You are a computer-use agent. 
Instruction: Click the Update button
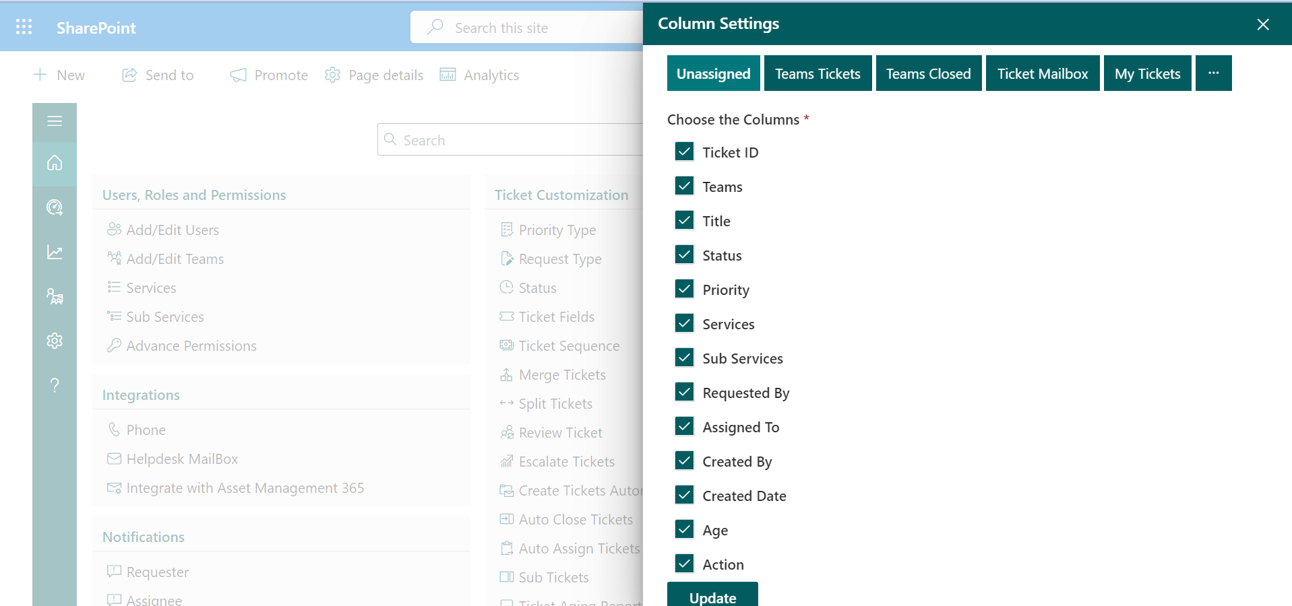pos(712,595)
